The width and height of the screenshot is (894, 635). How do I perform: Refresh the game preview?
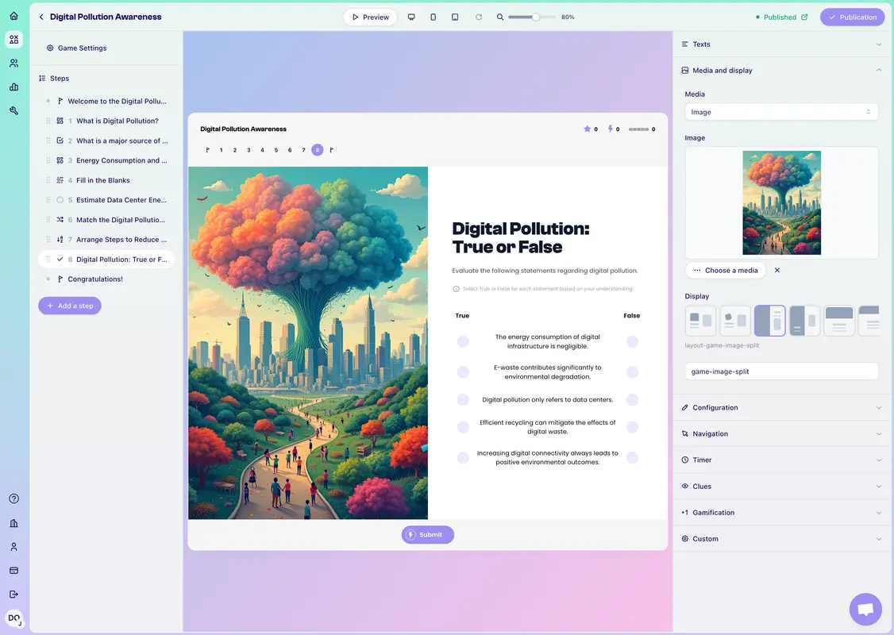(476, 17)
